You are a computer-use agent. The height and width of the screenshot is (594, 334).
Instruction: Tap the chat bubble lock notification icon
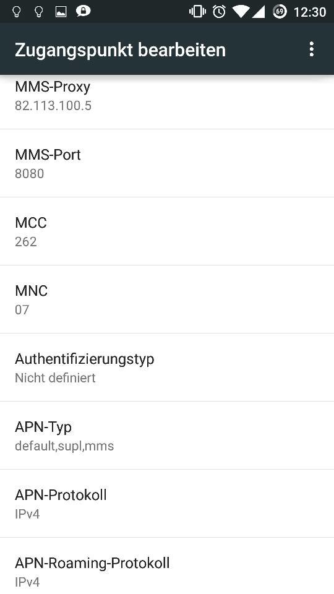point(83,12)
